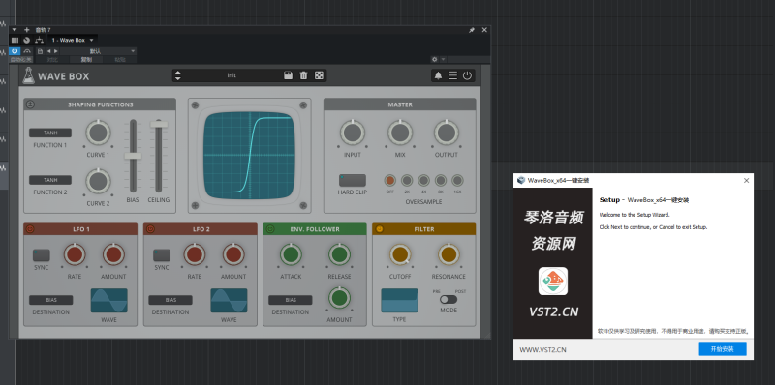Click the Ceiling vertical slider handle

159,125
